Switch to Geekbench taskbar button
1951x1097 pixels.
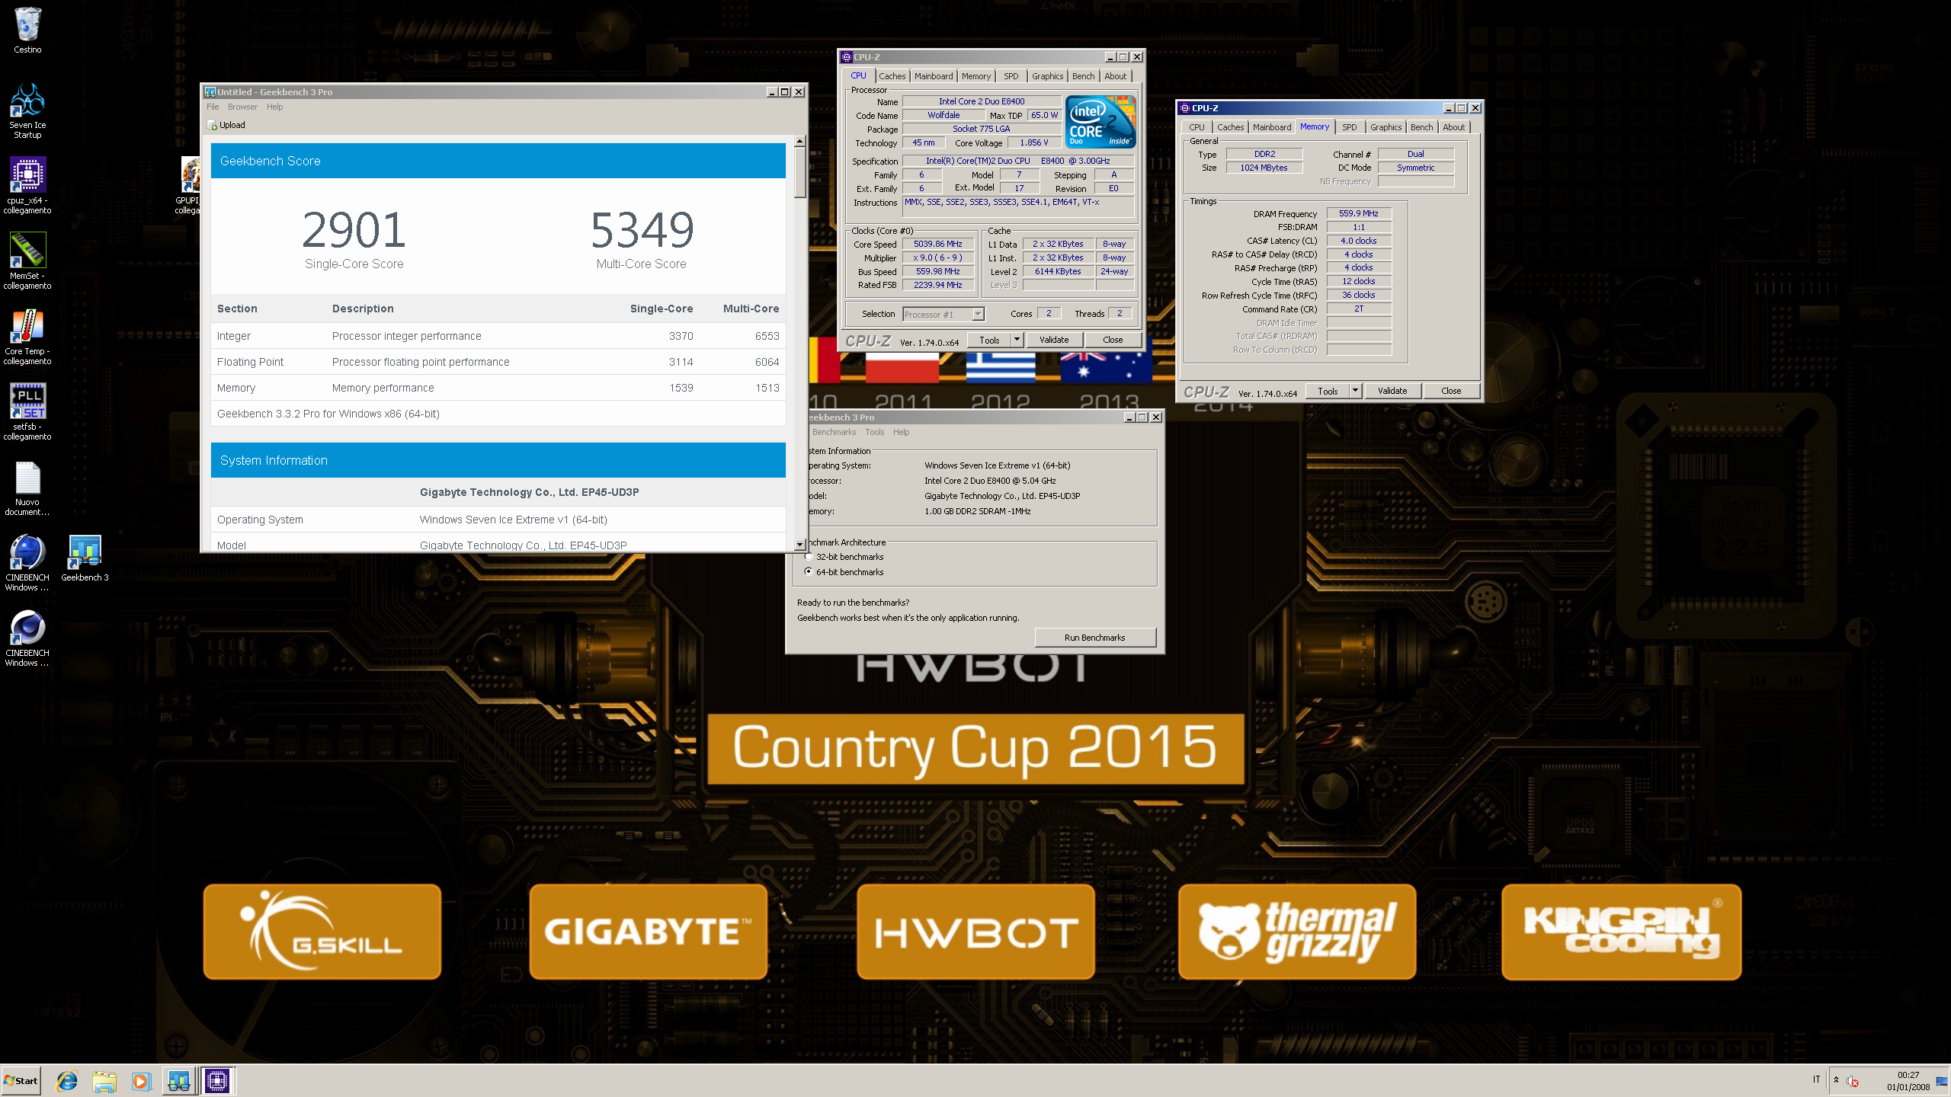point(179,1080)
